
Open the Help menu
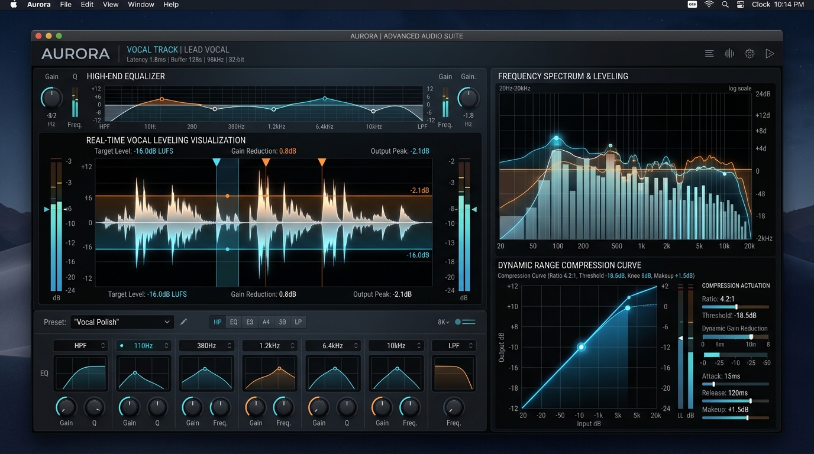pyautogui.click(x=171, y=4)
